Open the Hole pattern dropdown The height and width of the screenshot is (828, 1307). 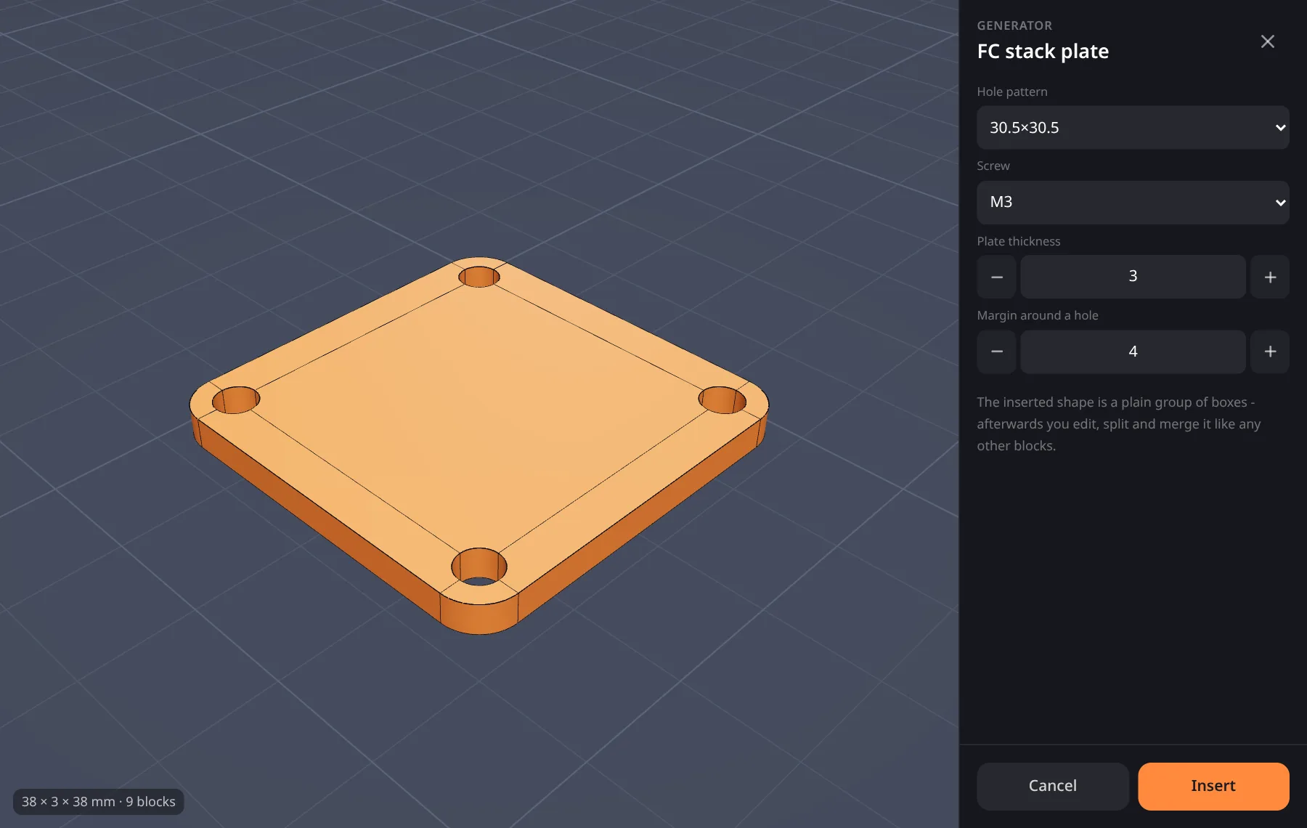(x=1133, y=128)
